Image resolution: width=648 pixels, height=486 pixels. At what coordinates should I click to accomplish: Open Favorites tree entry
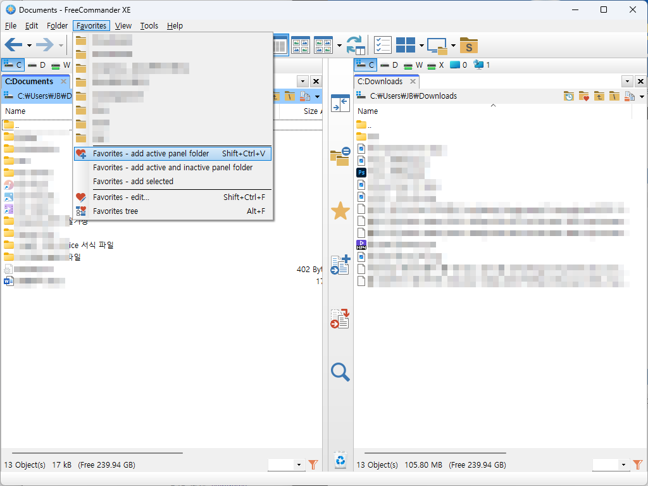point(173,211)
